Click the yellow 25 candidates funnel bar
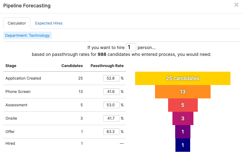Screen dimensions: 243x154 point(183,78)
